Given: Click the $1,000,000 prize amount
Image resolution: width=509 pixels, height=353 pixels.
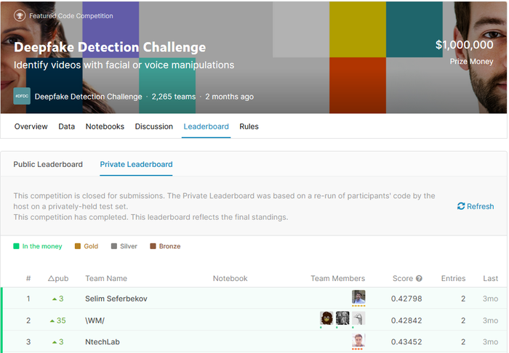Looking at the screenshot, I should tap(464, 45).
